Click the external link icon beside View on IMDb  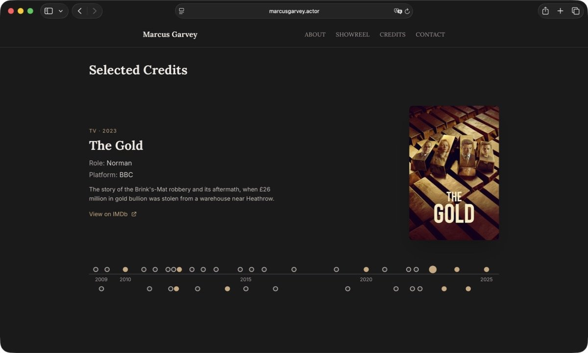click(134, 214)
